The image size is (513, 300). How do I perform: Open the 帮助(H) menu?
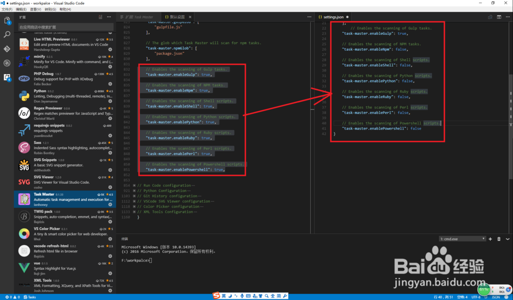point(65,9)
